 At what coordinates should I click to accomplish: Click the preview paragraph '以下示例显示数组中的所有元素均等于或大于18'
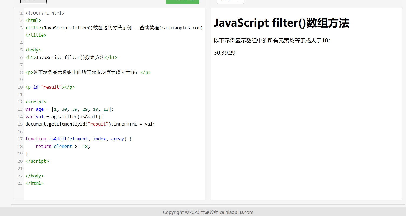pyautogui.click(x=272, y=40)
